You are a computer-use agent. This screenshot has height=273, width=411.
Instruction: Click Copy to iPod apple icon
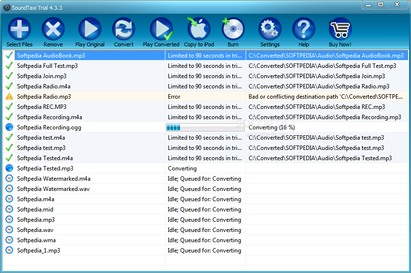pos(199,29)
